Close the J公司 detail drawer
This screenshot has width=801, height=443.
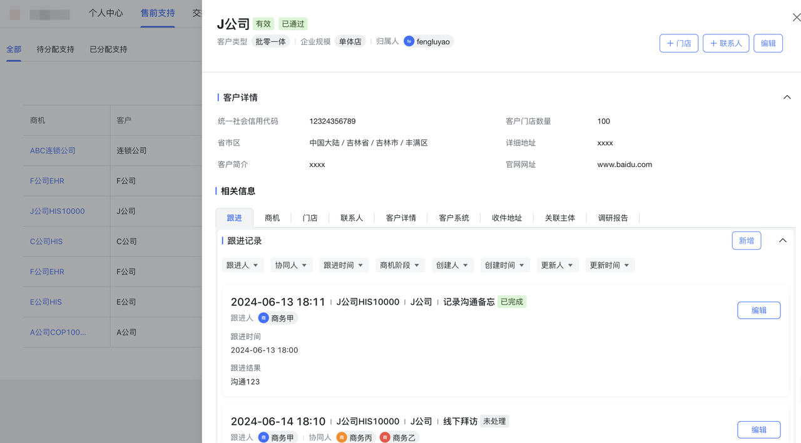click(797, 18)
